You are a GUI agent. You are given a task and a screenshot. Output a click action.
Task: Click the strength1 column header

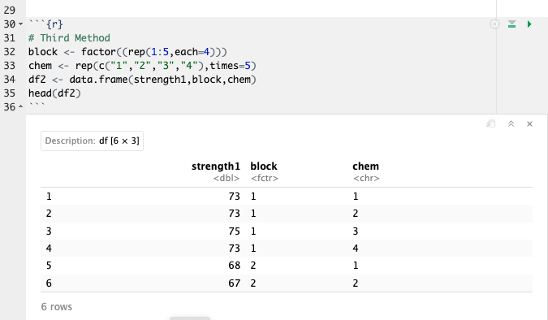point(216,166)
